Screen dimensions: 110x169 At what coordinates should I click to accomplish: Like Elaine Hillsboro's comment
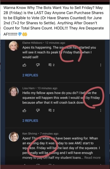click(x=24, y=65)
